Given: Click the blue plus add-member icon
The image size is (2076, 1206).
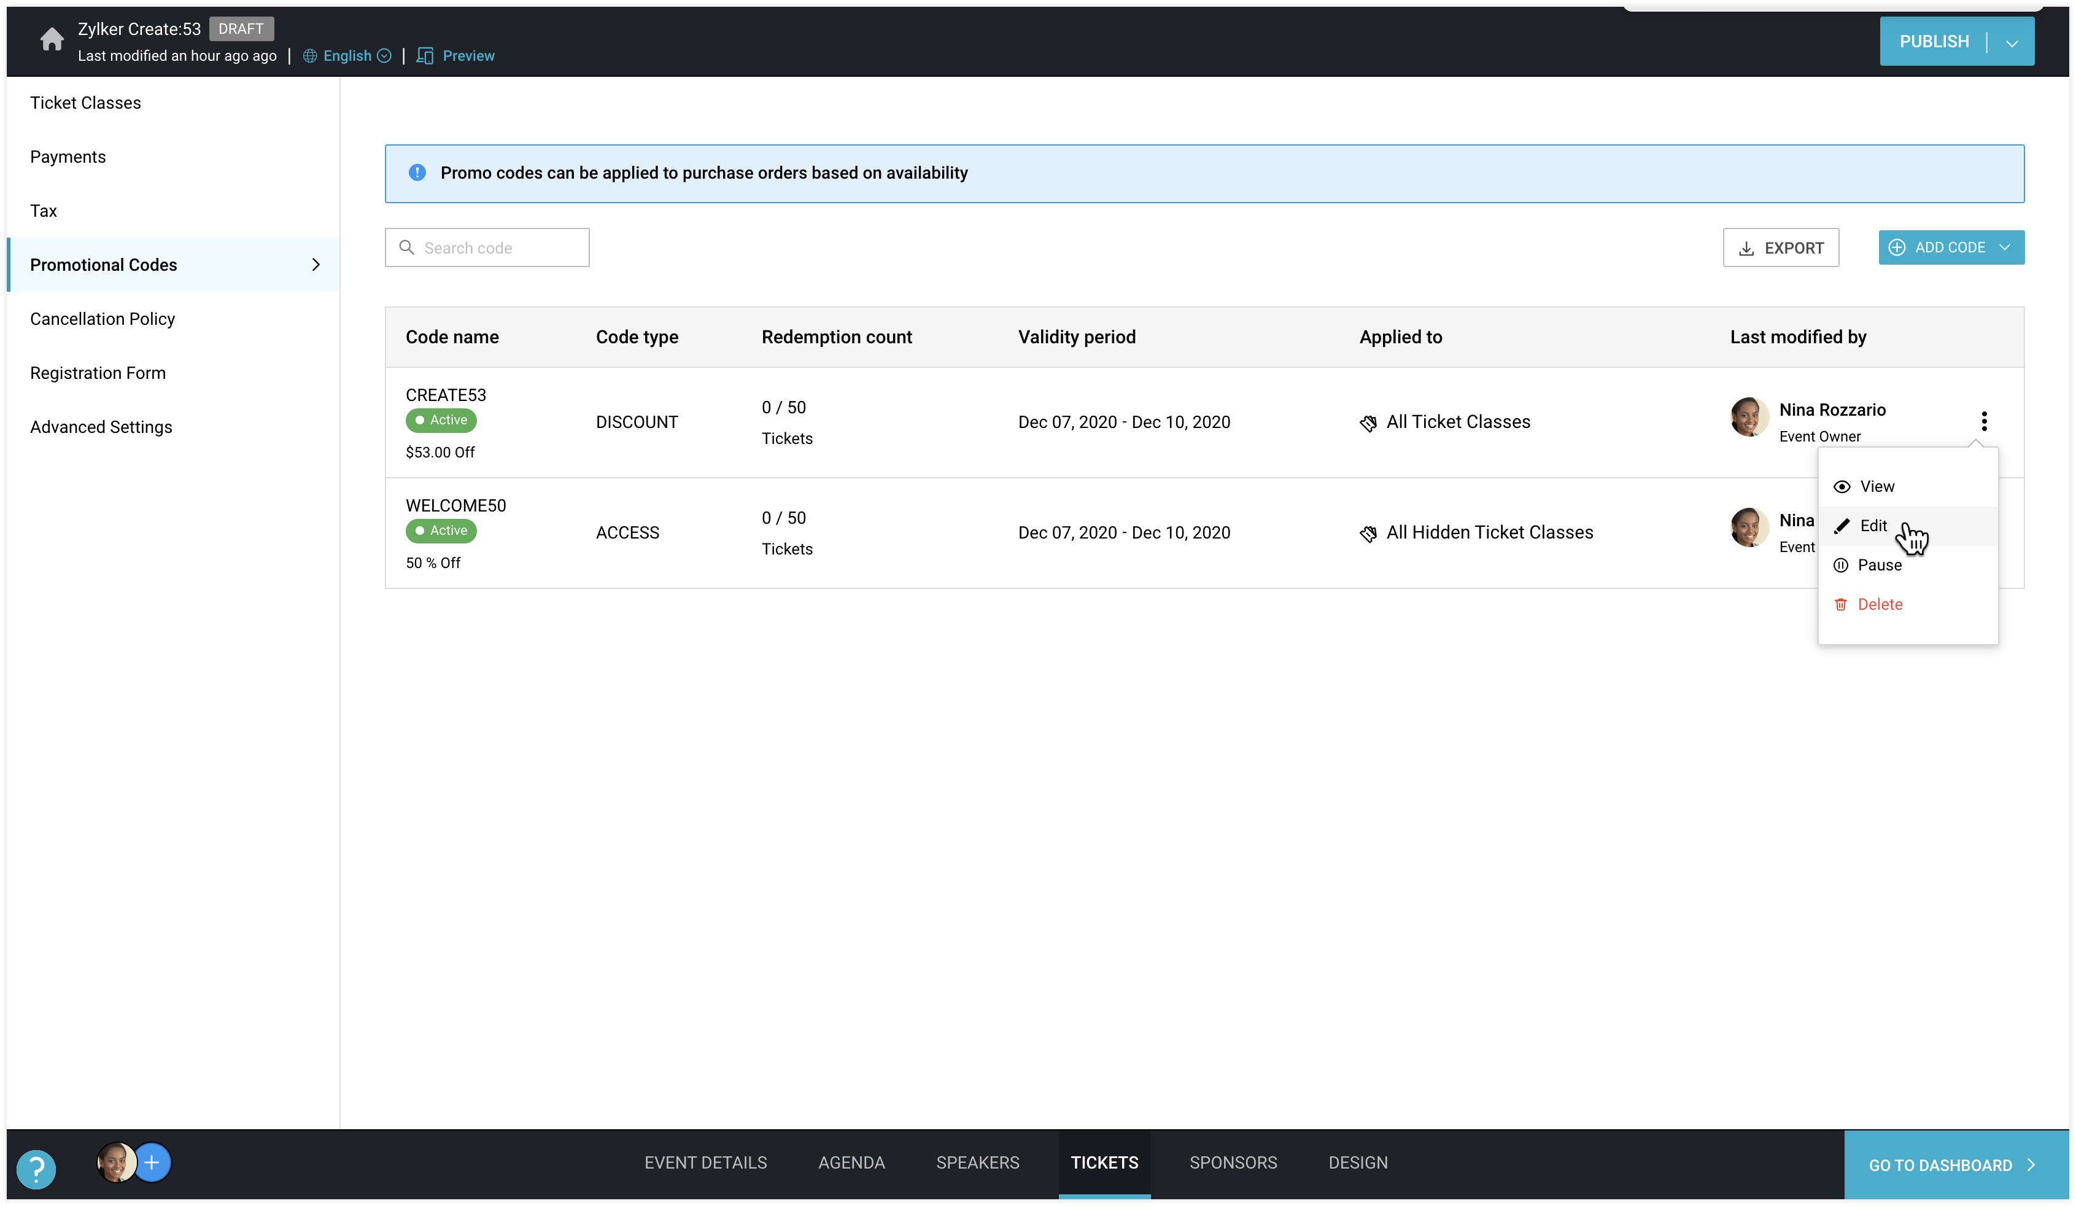Looking at the screenshot, I should click(x=152, y=1162).
